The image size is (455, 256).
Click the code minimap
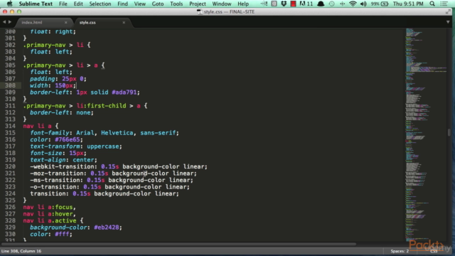[425, 134]
